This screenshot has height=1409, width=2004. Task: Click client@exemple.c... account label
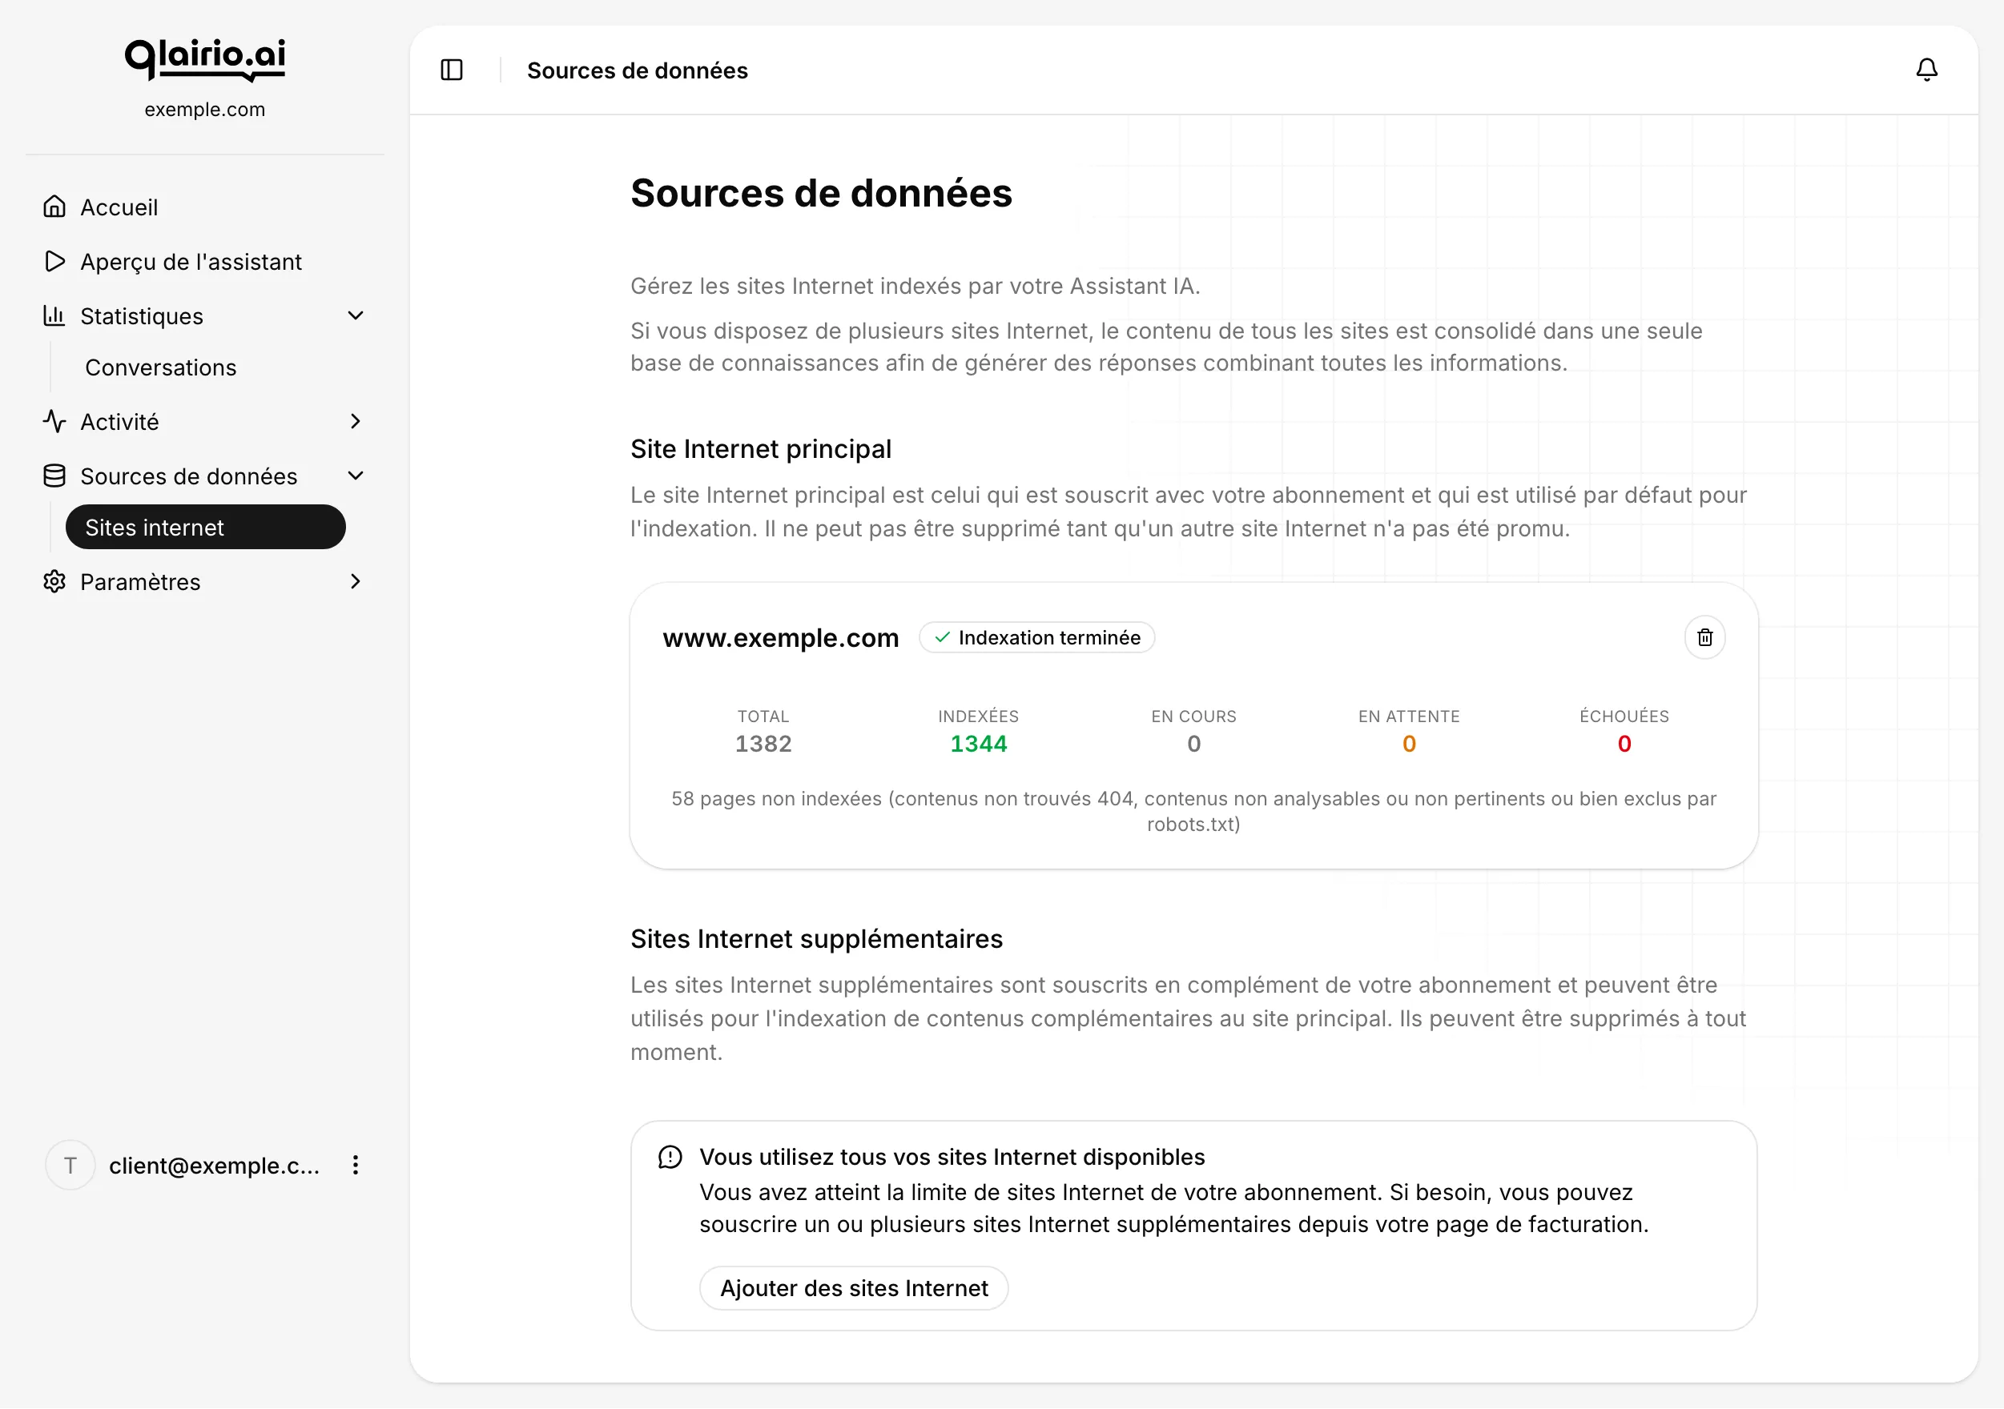click(214, 1166)
